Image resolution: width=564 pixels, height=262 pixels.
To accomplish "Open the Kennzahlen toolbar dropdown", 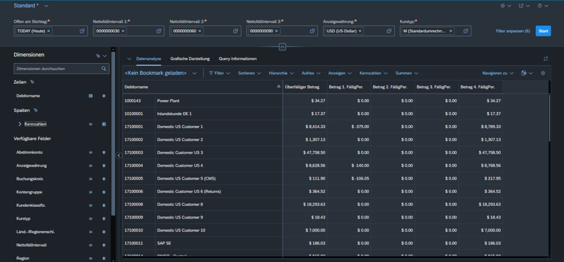I will point(373,73).
